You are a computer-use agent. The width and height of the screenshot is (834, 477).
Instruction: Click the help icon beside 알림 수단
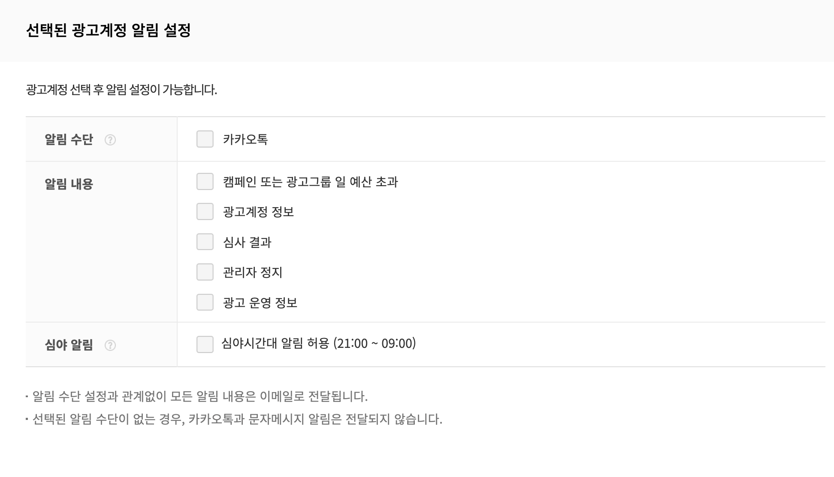coord(110,140)
